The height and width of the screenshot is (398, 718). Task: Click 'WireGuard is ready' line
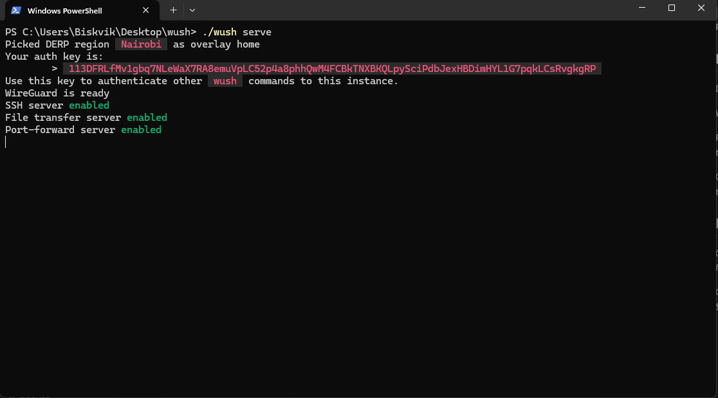57,93
